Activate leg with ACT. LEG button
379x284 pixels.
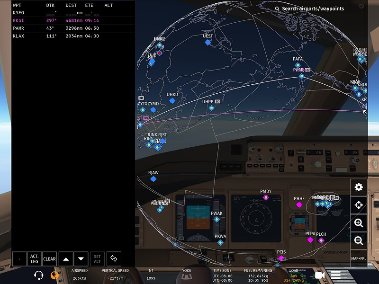click(x=34, y=259)
